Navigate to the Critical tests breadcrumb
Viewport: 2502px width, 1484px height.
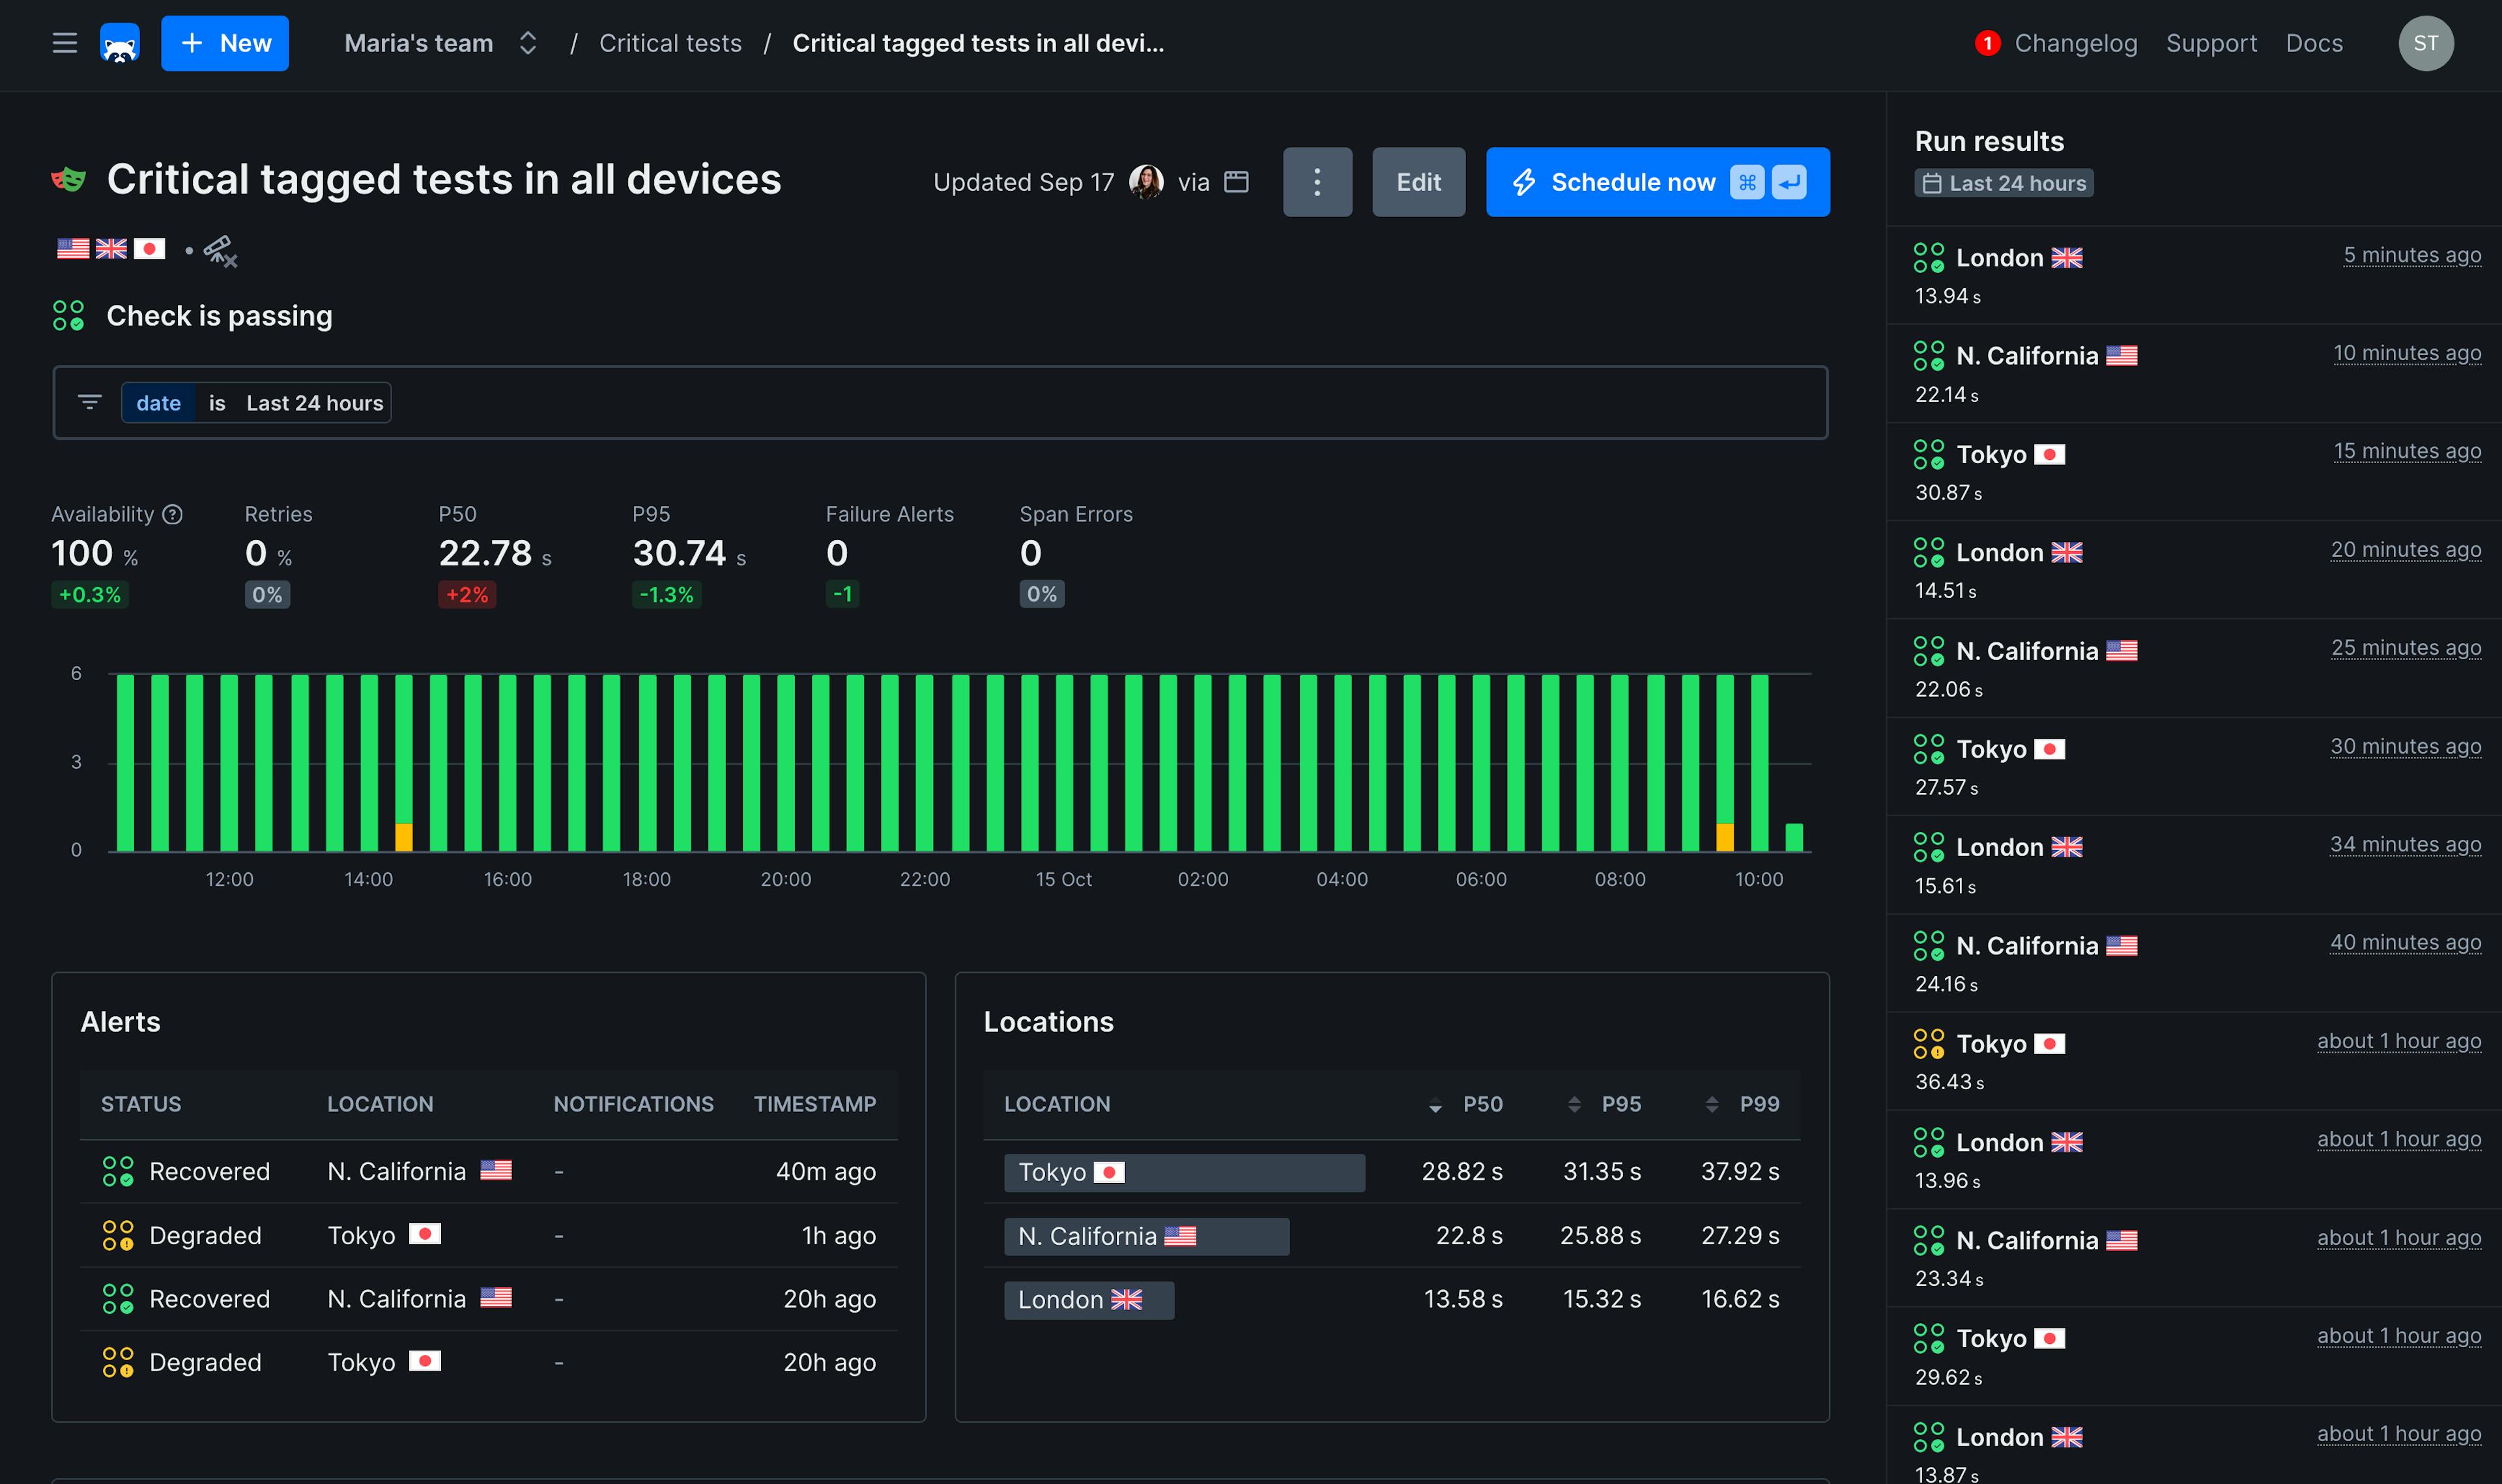(x=670, y=43)
